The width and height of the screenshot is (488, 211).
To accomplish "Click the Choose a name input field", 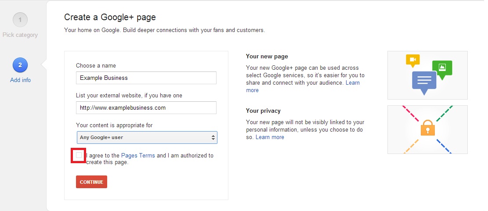I will click(x=146, y=78).
